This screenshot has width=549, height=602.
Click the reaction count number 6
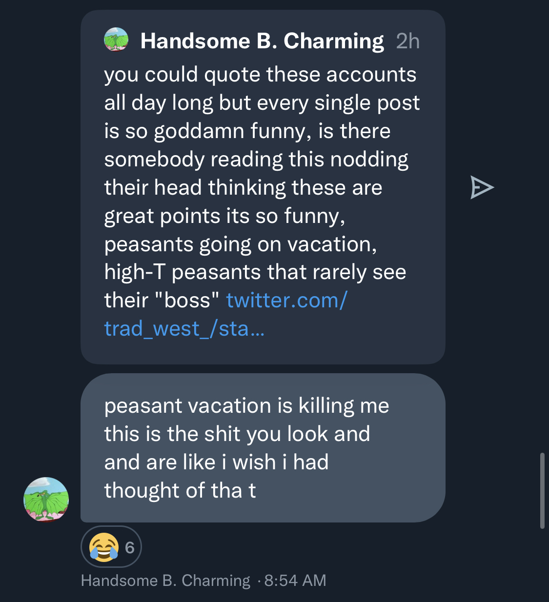click(129, 547)
